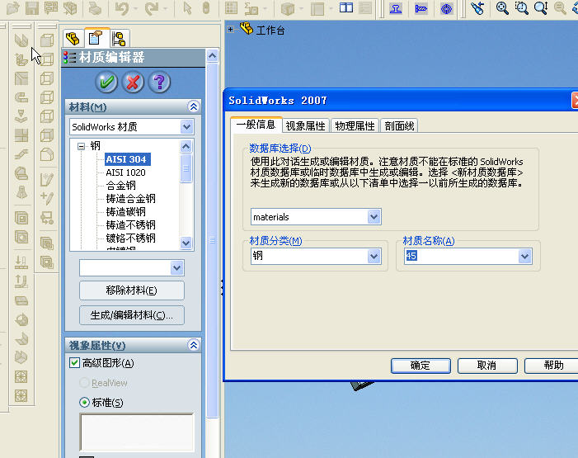Viewport: 578px width, 458px height.
Task: Toggle the 高级图形(A) checkbox
Action: 74,363
